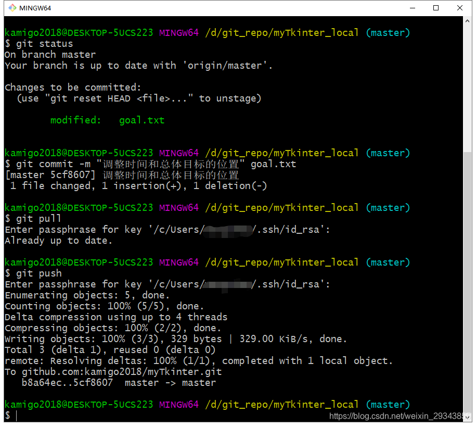Click the 'git status' command line
Viewport: 476px width, 426px height.
pos(39,44)
